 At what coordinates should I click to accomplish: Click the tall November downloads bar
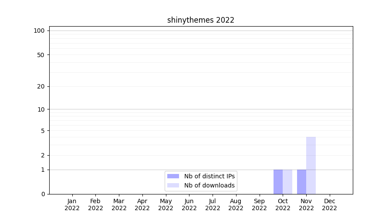tap(311, 166)
